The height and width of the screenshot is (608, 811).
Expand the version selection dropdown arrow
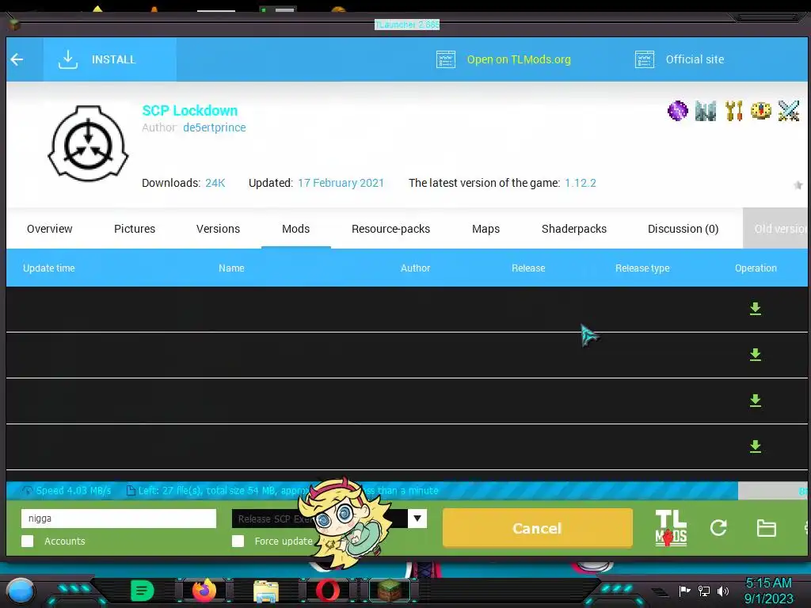click(417, 519)
